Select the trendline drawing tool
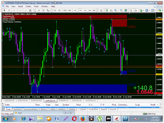 (x=26, y=10)
